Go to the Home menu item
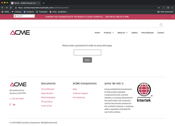 (97, 33)
